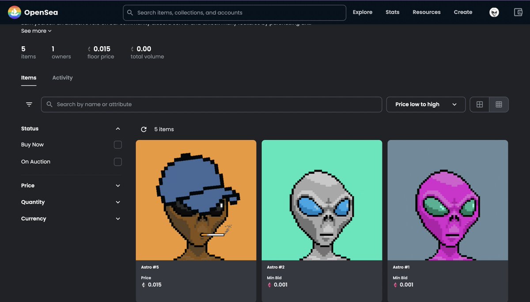The height and width of the screenshot is (302, 530).
Task: Click Ethereum icon beside Astro #5 price
Action: pos(144,285)
